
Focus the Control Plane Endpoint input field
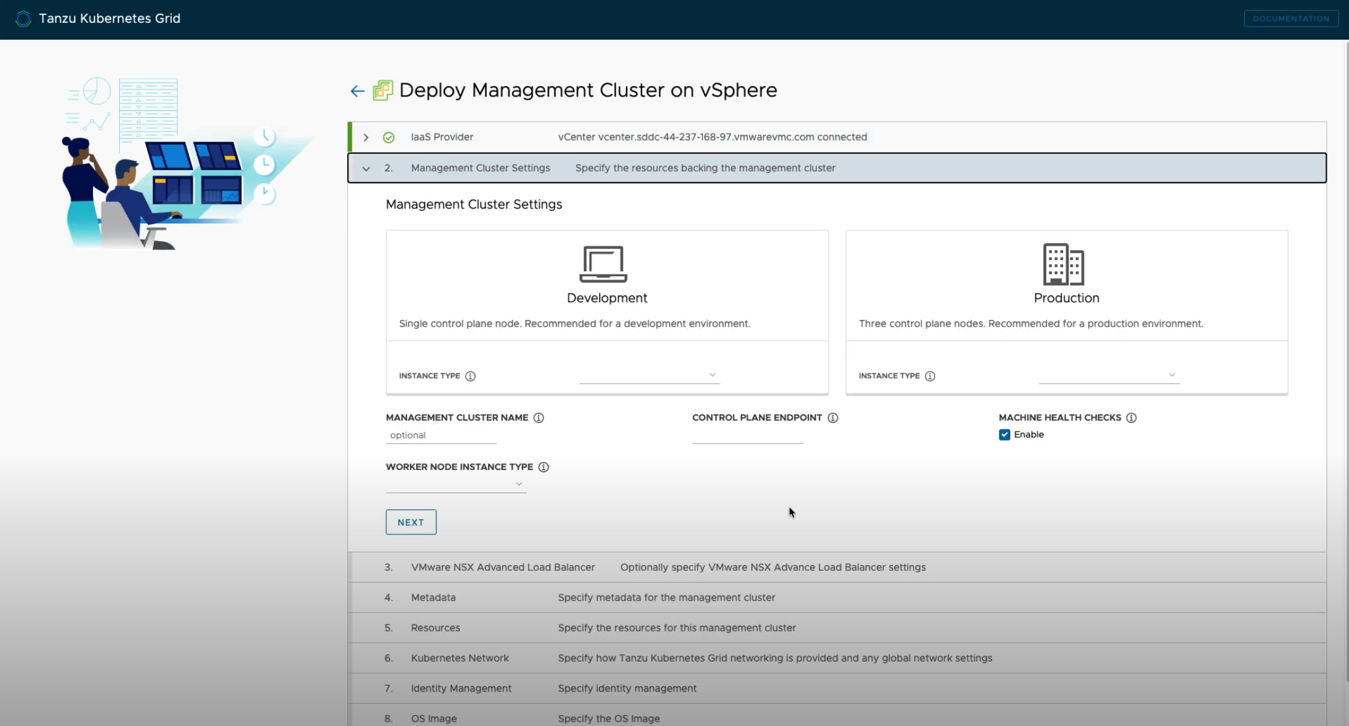(747, 435)
